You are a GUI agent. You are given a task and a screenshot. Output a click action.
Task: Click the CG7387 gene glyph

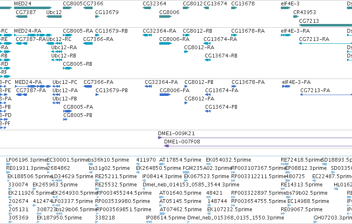coord(22,17)
